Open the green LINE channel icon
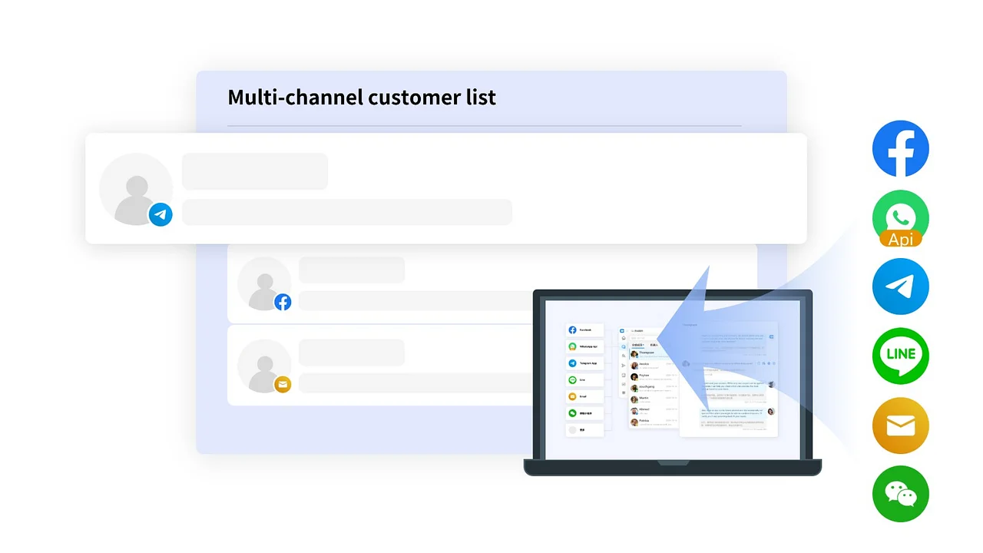 pos(900,356)
